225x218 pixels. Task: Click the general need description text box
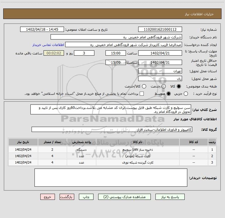click(x=111, y=110)
